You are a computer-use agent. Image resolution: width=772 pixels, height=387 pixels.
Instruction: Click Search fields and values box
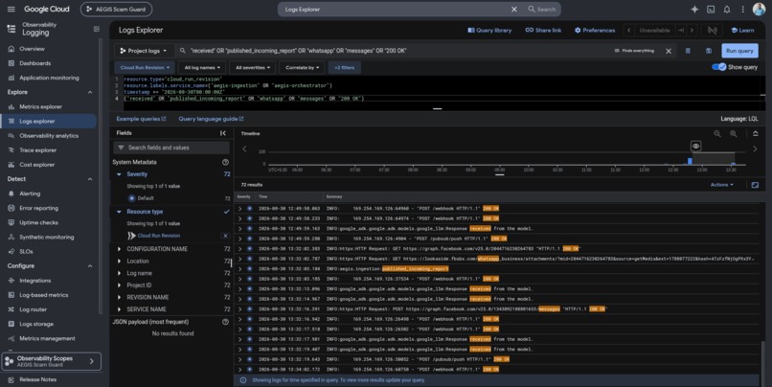tap(171, 148)
